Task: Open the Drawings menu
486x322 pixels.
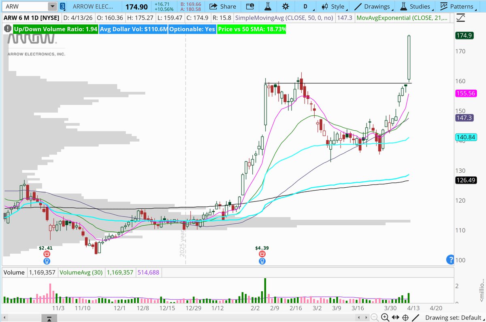Action: pos(373,6)
